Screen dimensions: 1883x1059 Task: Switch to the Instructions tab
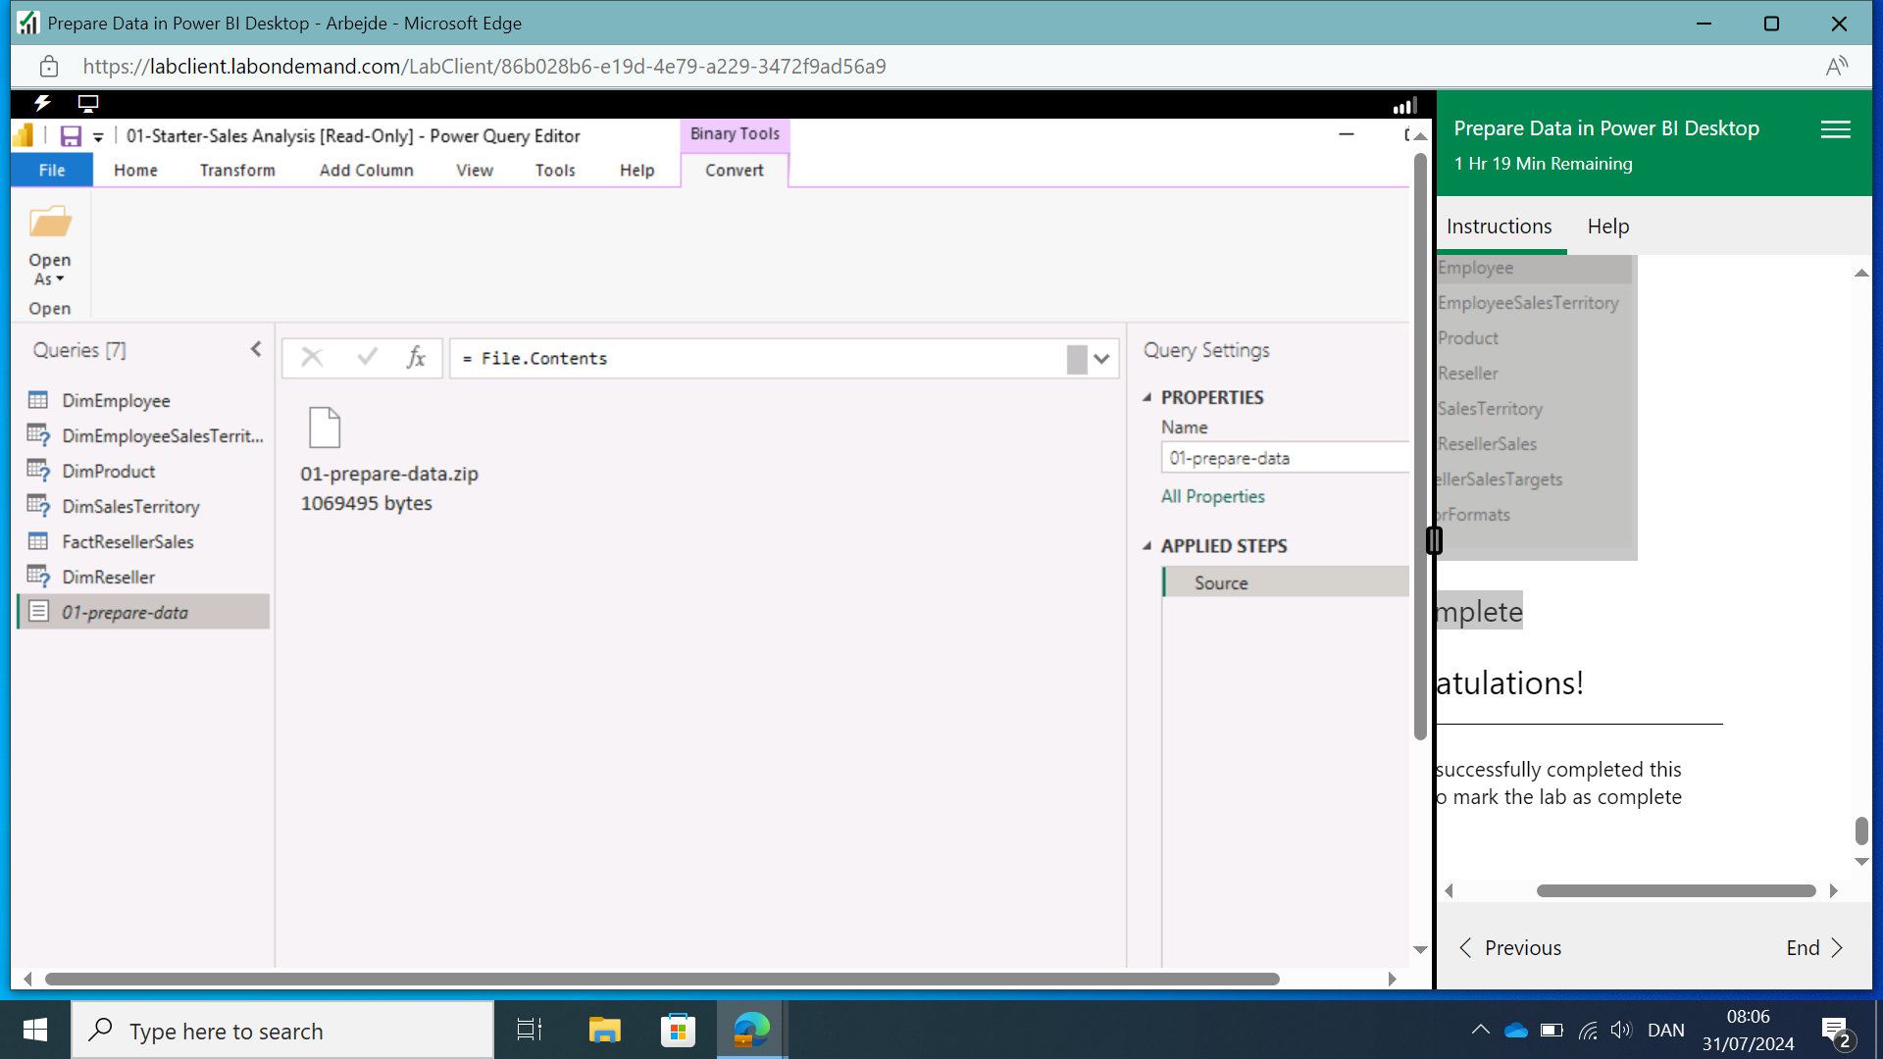[x=1499, y=227]
